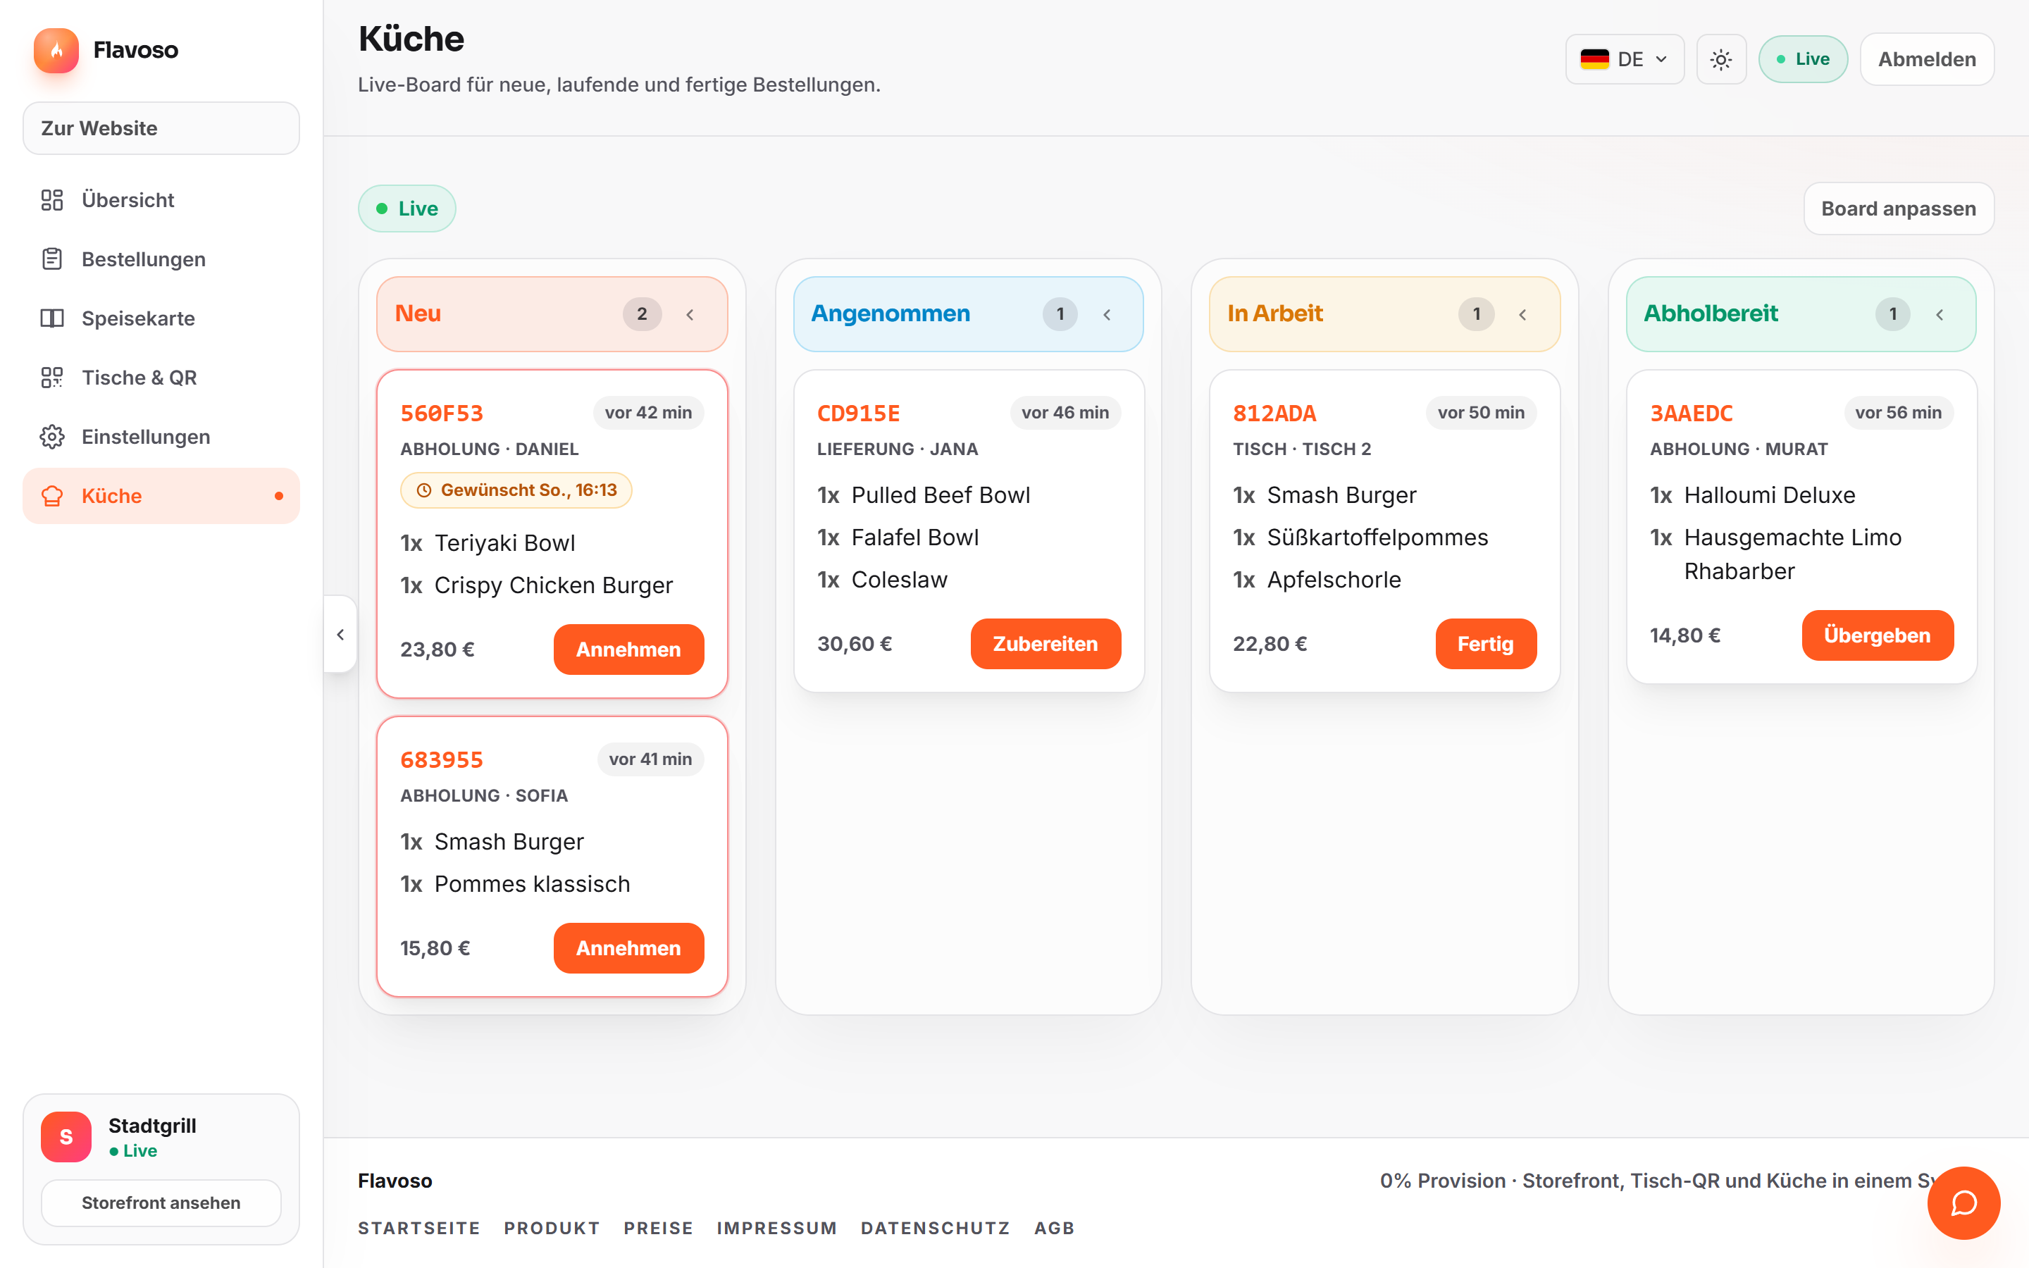Click the Angenommen column header
Screen dimensions: 2029x1268
tap(969, 314)
